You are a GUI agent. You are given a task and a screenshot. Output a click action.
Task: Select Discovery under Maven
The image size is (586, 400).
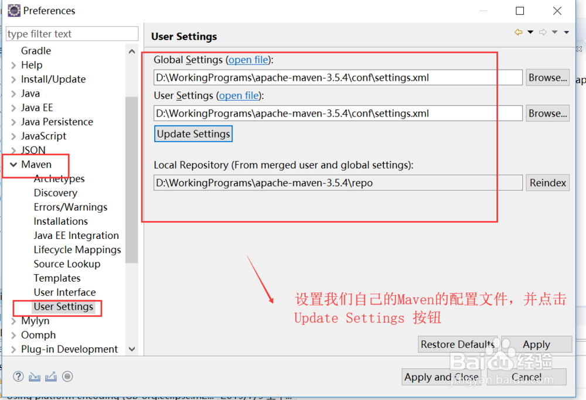point(55,193)
